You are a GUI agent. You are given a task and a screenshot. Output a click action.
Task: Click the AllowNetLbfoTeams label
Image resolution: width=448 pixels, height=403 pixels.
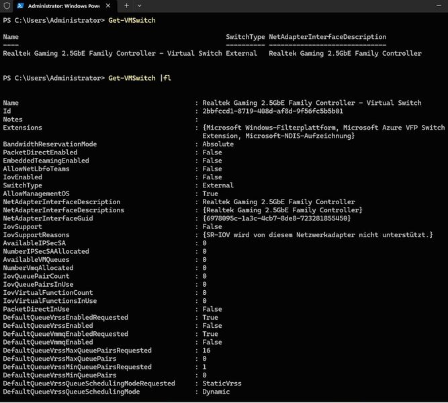tap(36, 169)
